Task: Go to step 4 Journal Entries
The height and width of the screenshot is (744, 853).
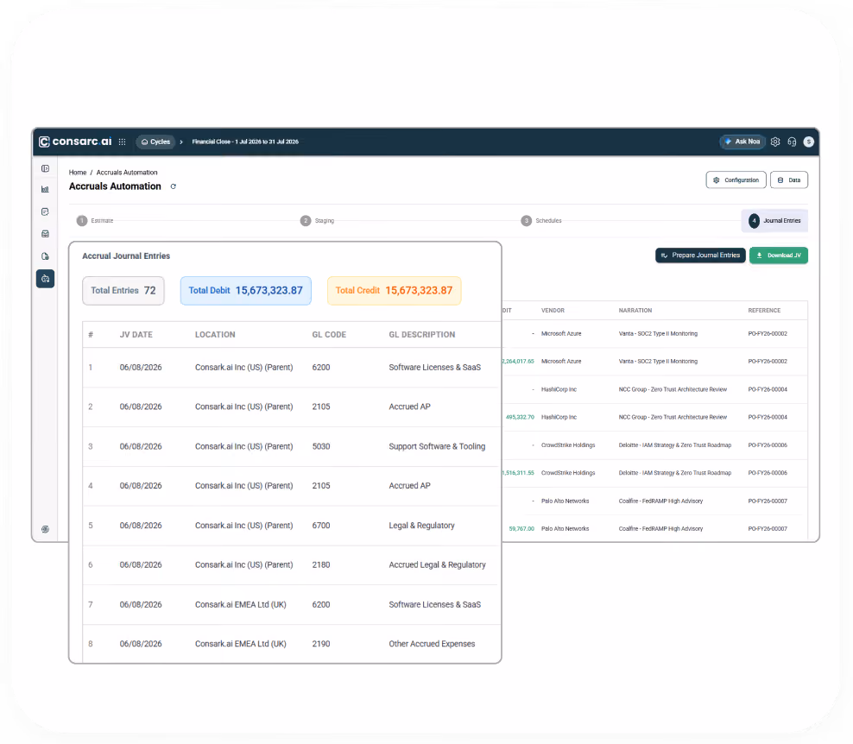Action: 774,221
